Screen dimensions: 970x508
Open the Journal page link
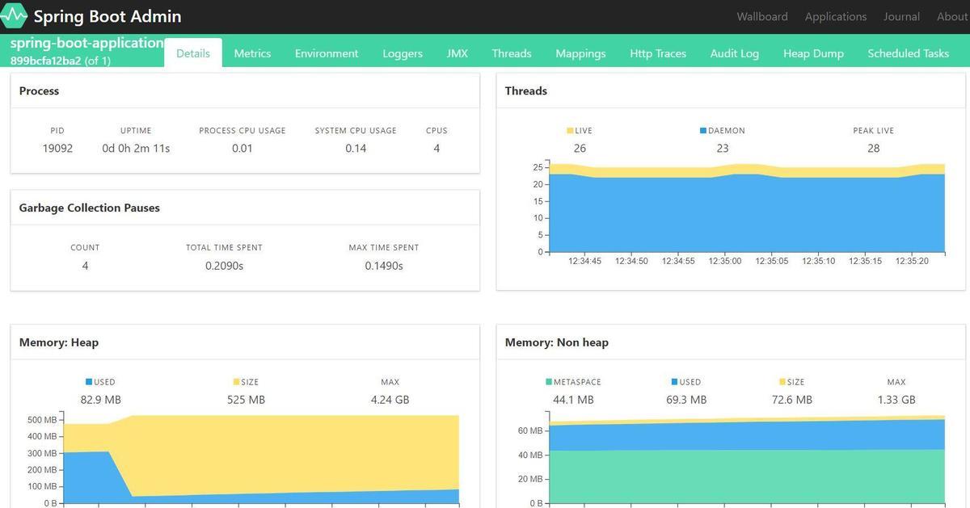click(900, 16)
